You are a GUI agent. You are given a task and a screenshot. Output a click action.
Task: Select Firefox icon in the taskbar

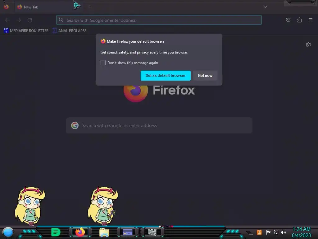click(80, 232)
